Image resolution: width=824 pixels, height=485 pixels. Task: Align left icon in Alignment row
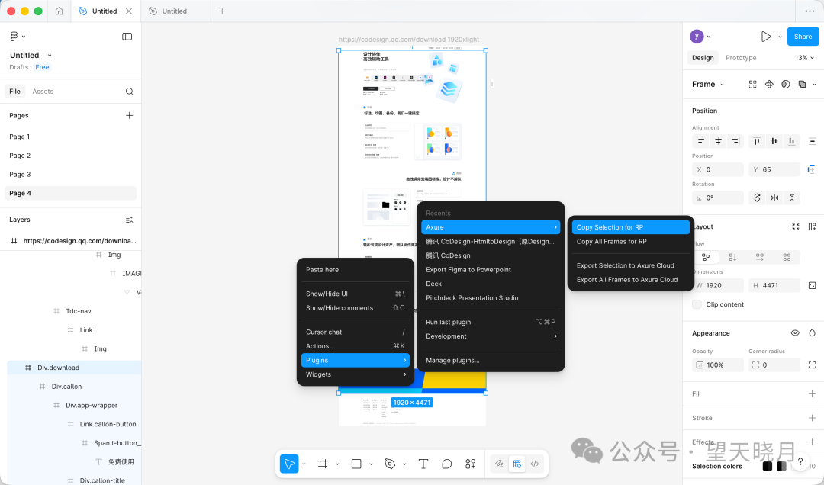[700, 141]
